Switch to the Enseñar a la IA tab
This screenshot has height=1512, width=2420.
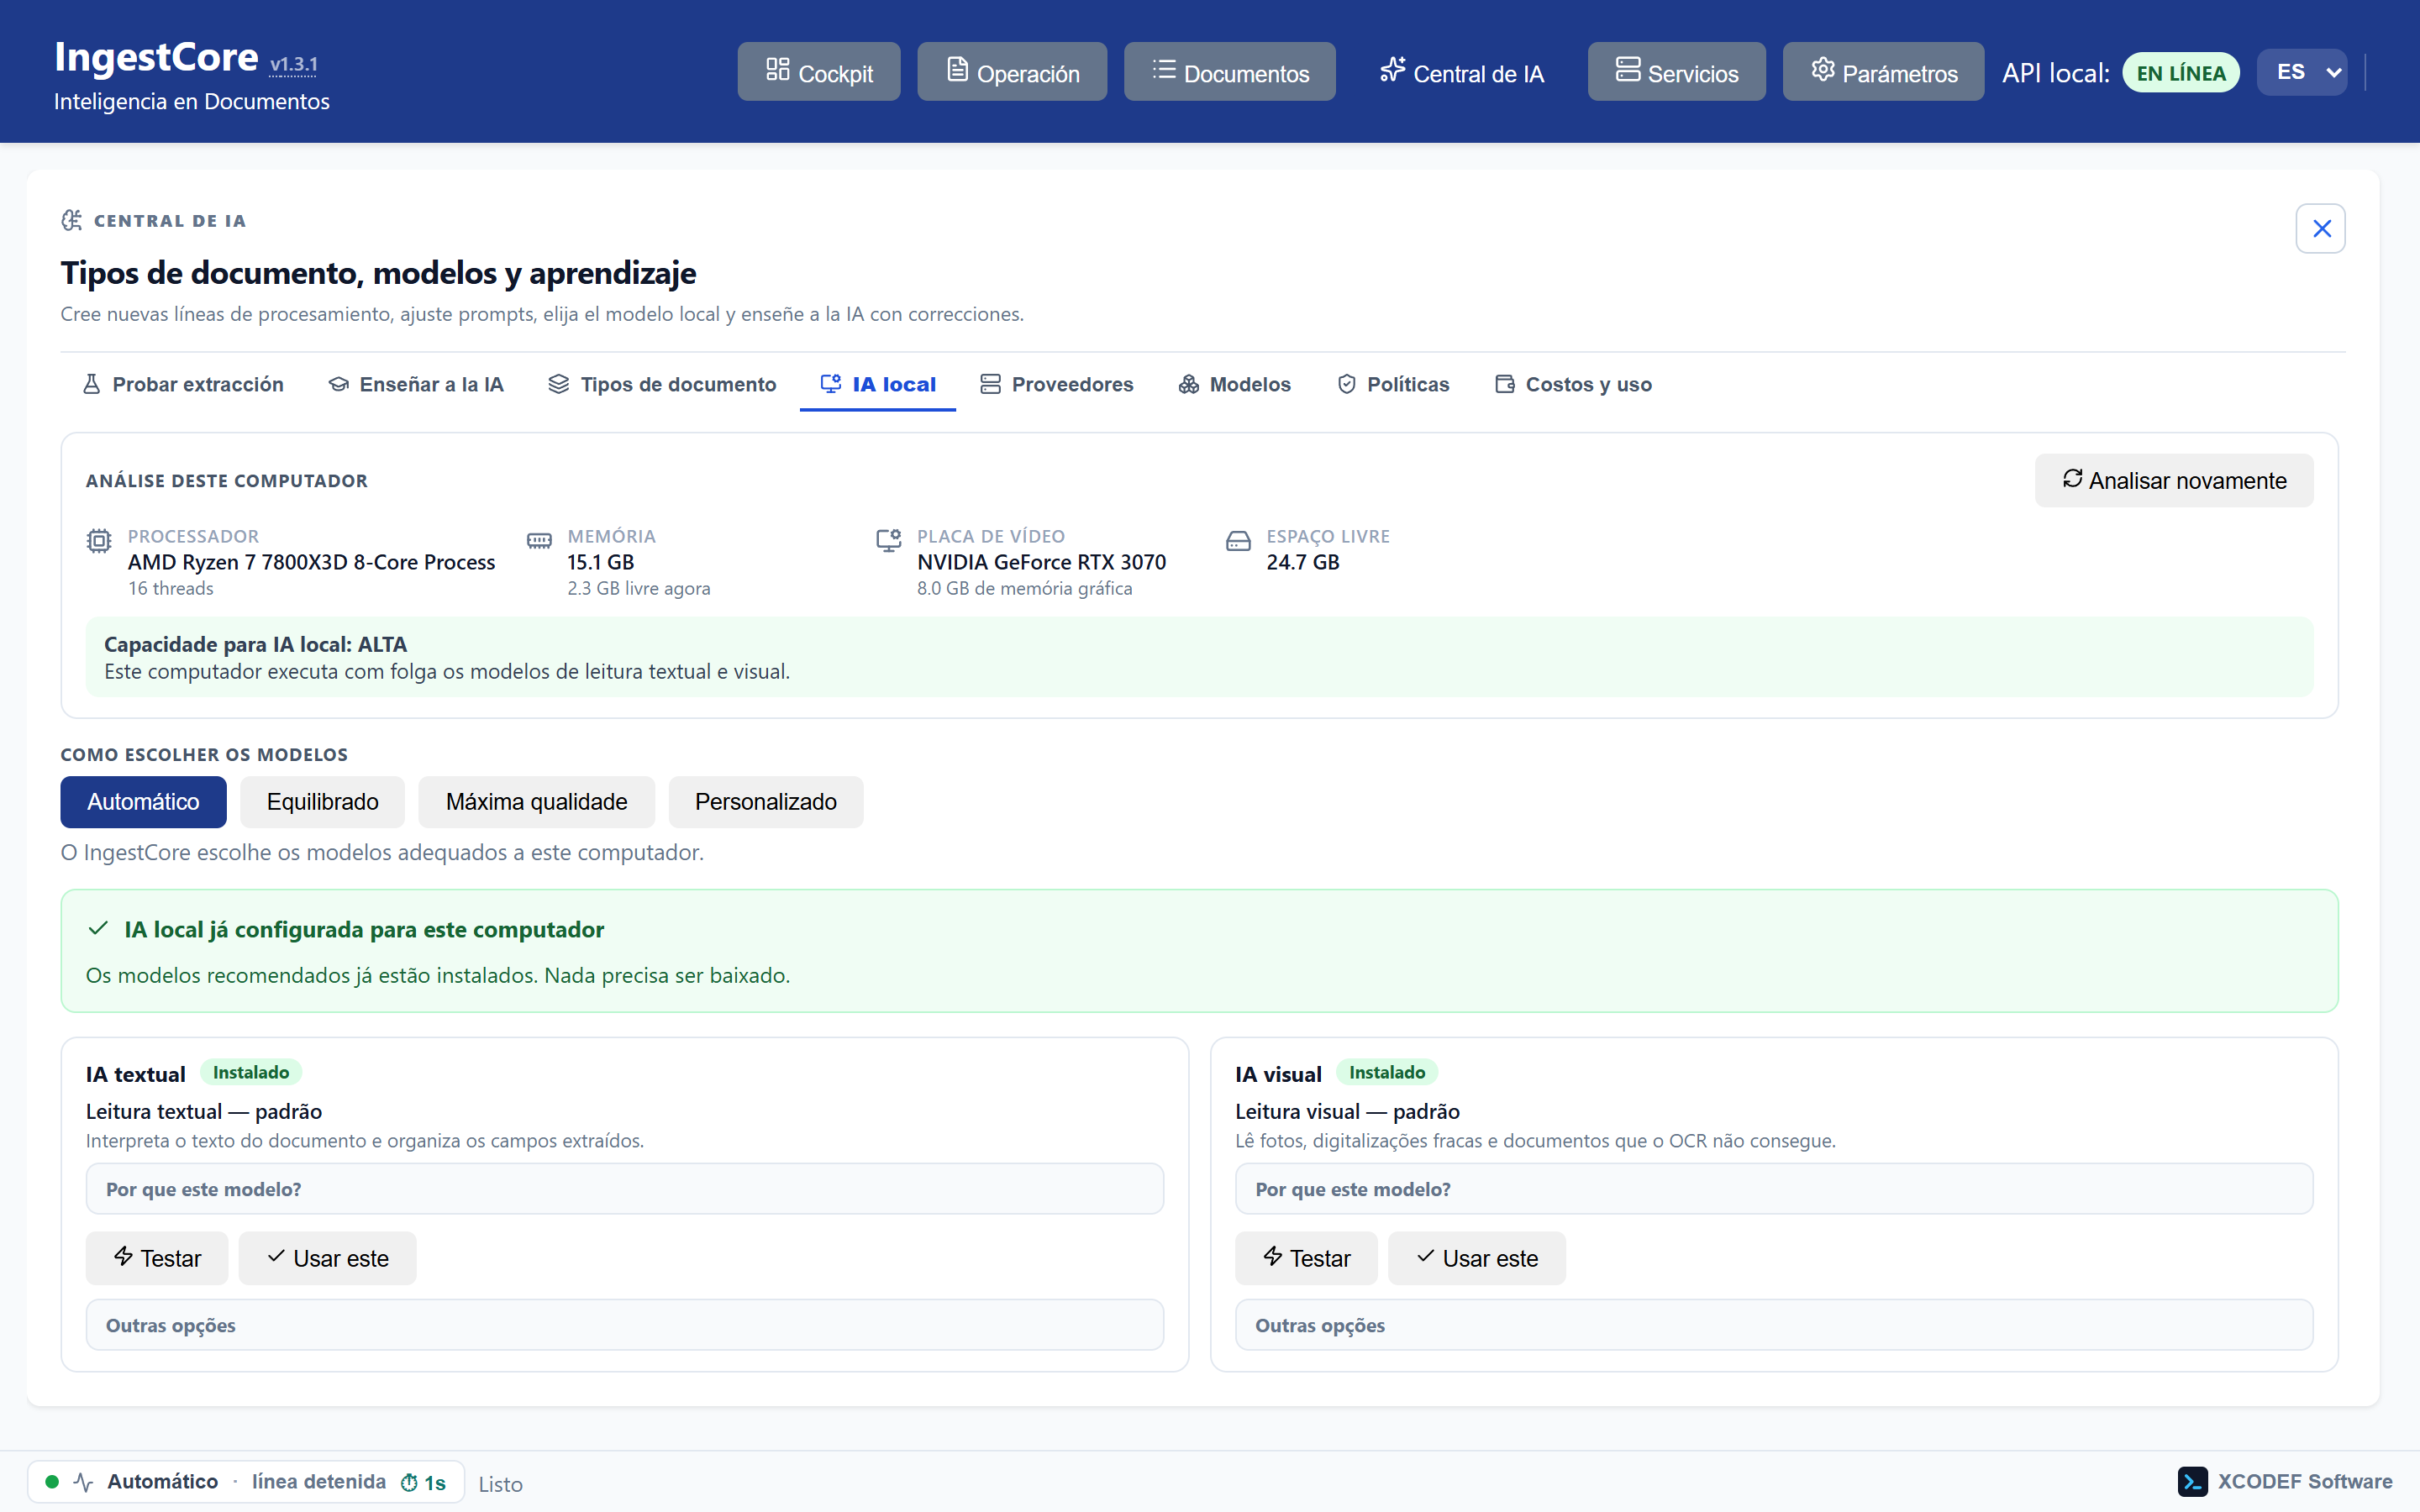pyautogui.click(x=416, y=384)
